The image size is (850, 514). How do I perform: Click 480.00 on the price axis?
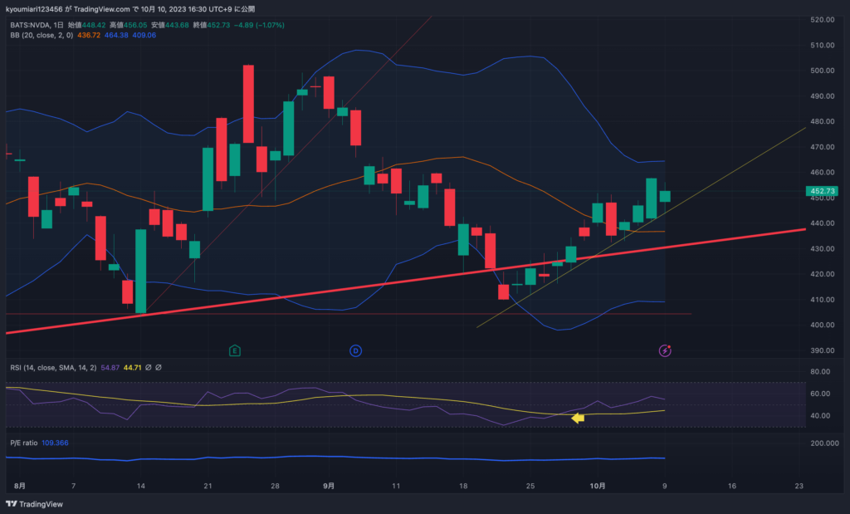click(x=823, y=121)
